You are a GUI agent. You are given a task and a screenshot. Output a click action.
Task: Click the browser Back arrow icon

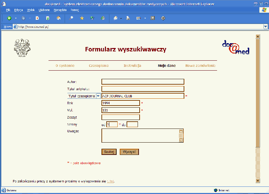(x=9, y=18)
